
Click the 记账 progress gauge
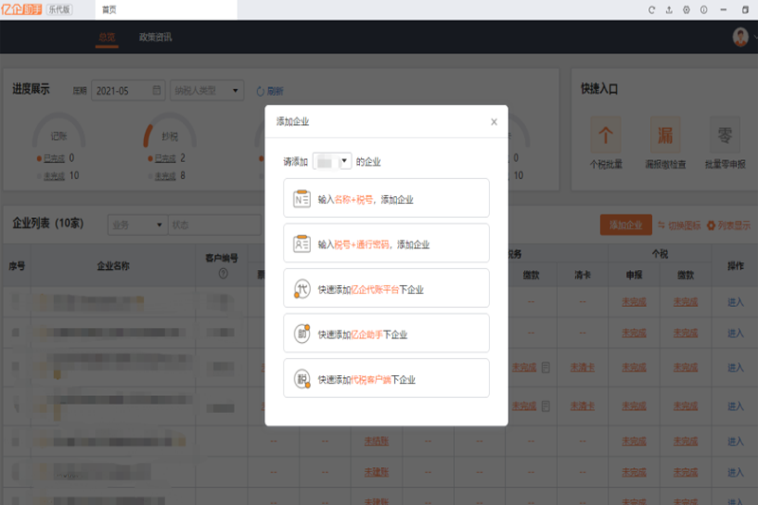[x=59, y=131]
